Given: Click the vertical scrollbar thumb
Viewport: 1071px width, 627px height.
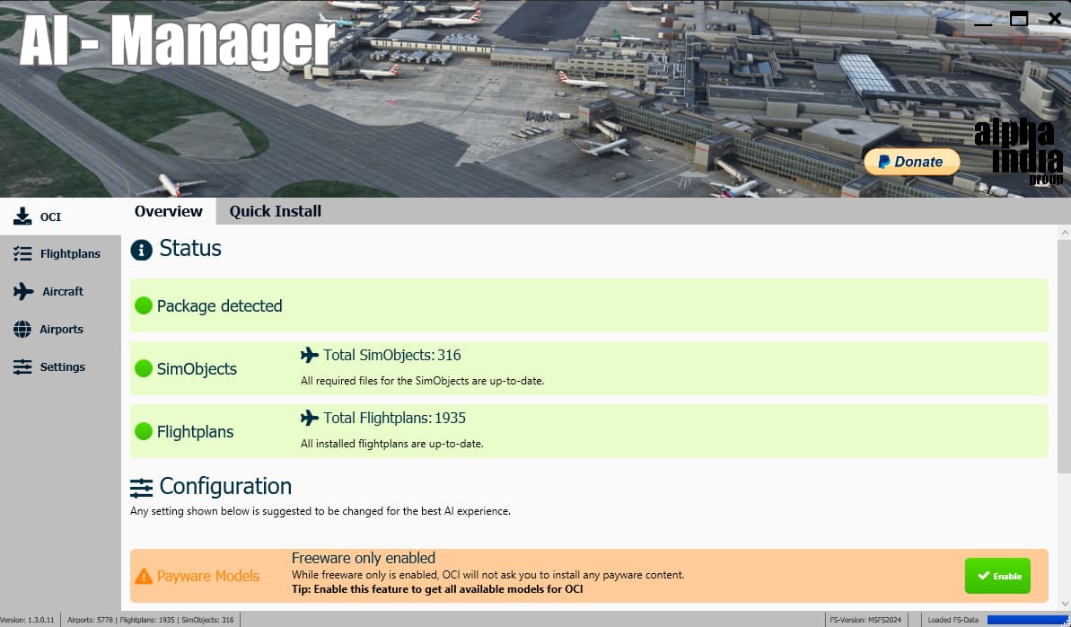Looking at the screenshot, I should click(1064, 356).
